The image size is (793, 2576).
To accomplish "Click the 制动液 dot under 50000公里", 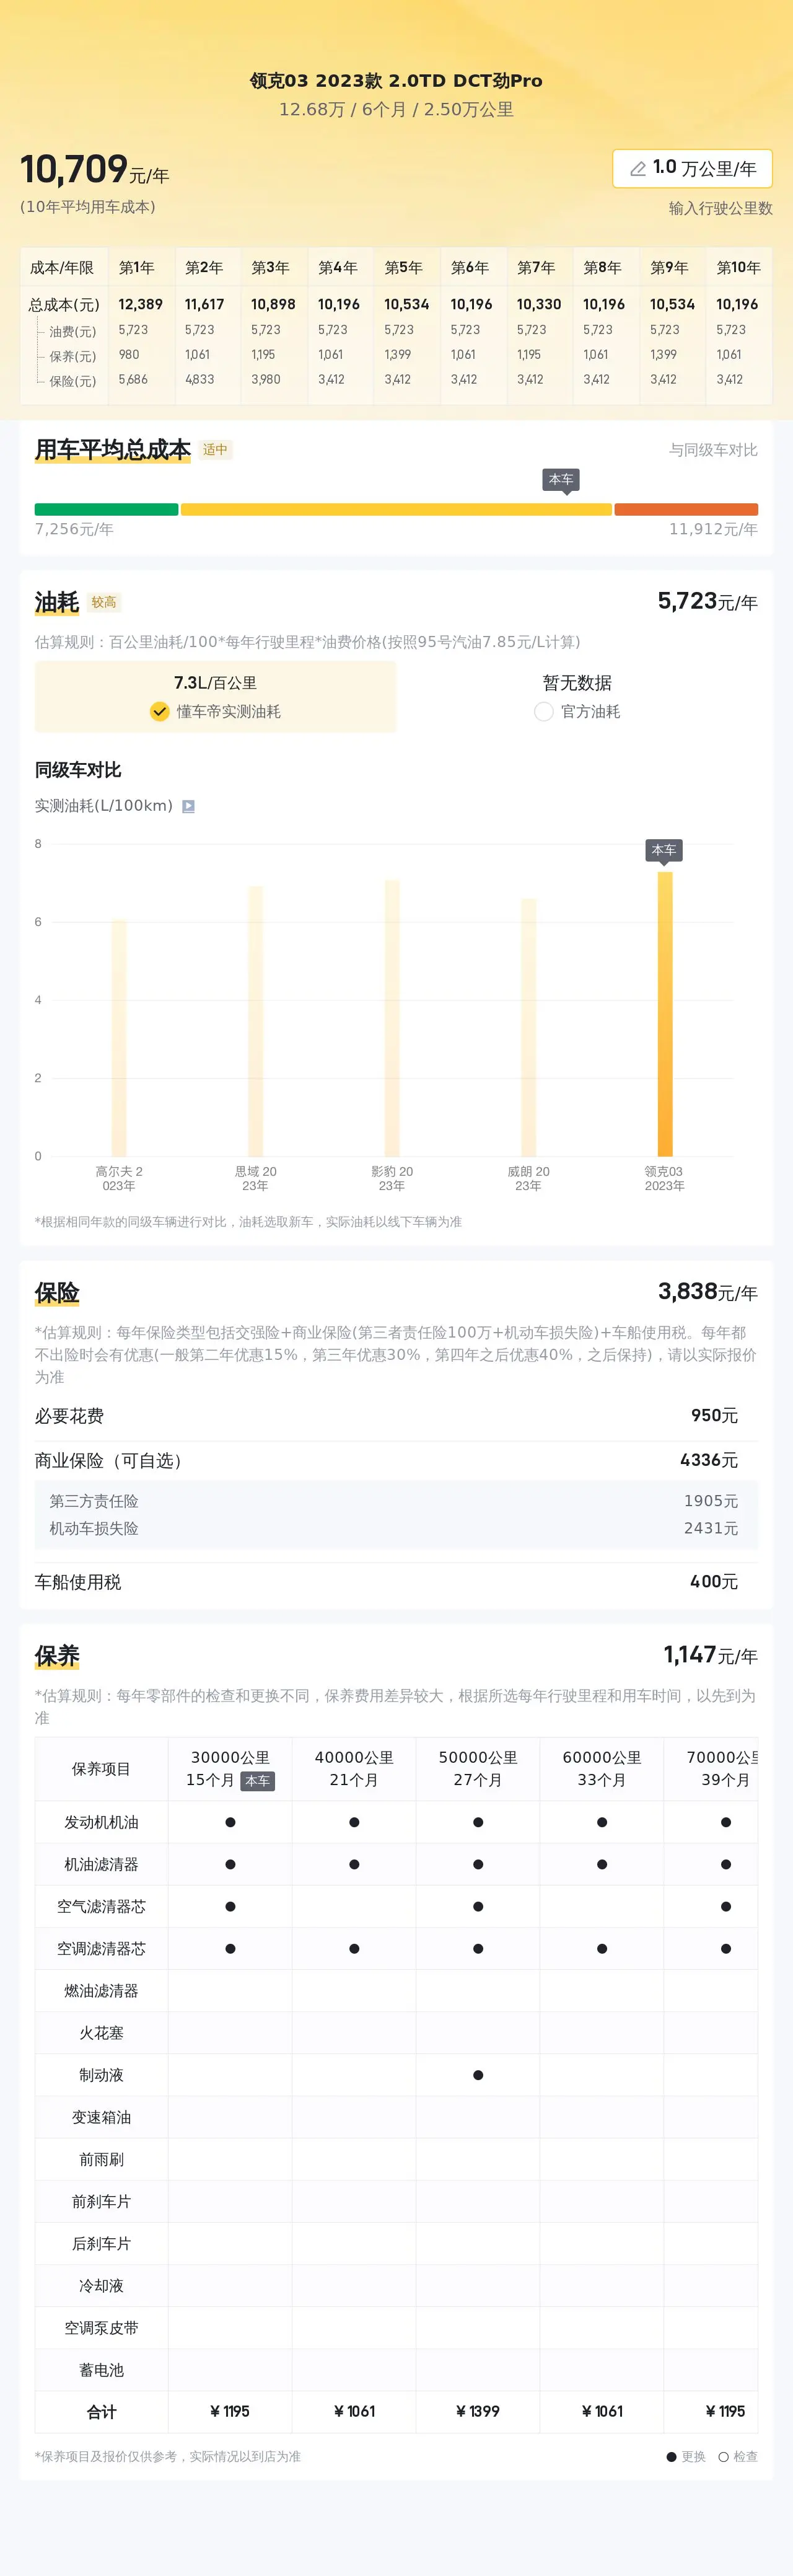I will [478, 2075].
